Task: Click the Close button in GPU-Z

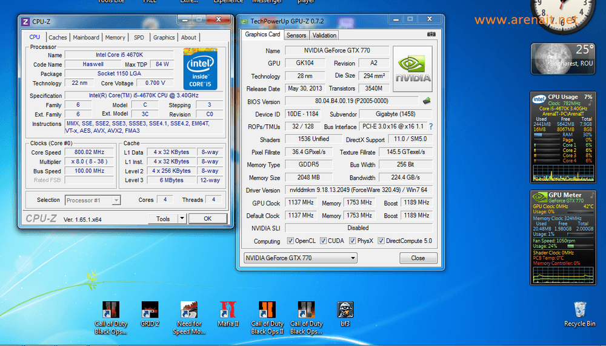Action: coord(418,258)
